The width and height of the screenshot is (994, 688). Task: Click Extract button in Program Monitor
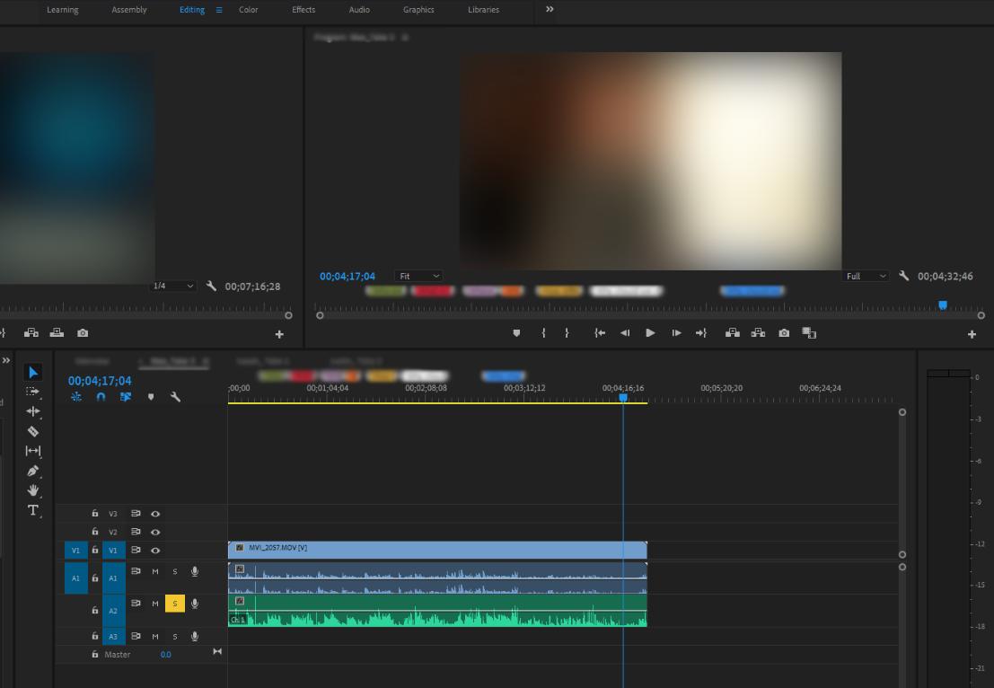[758, 333]
